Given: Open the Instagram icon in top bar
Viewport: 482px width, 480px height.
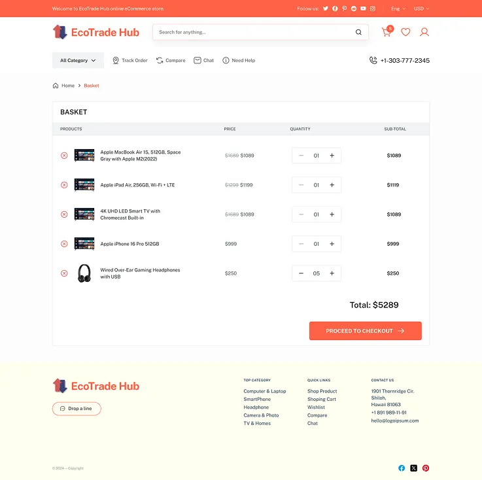Looking at the screenshot, I should pyautogui.click(x=373, y=9).
